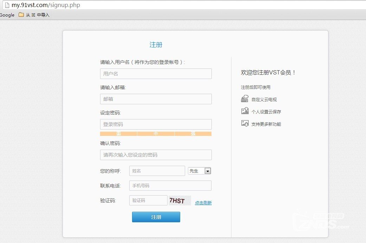Click the 个人设置云保存 icon
This screenshot has height=243, width=366.
click(245, 111)
